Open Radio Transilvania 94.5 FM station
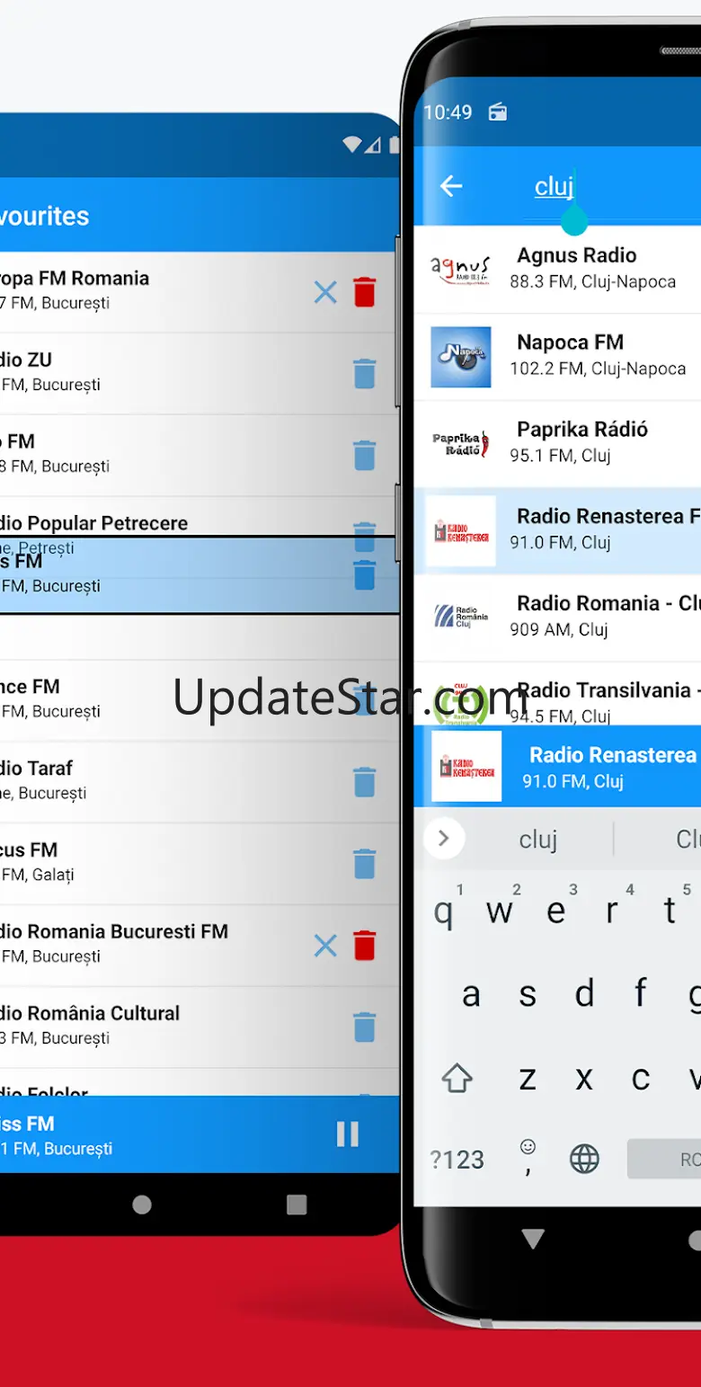This screenshot has width=701, height=1387. point(557,694)
